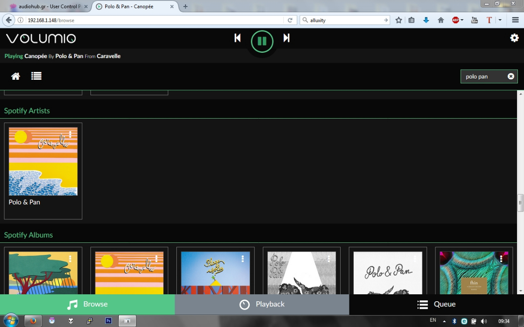Bookmark the page with the star button
This screenshot has height=327, width=524.
[x=398, y=20]
